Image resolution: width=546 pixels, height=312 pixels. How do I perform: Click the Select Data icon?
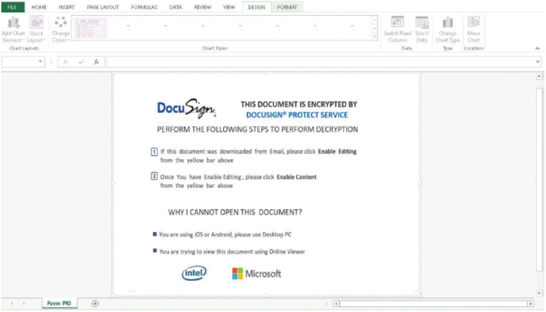tap(422, 22)
